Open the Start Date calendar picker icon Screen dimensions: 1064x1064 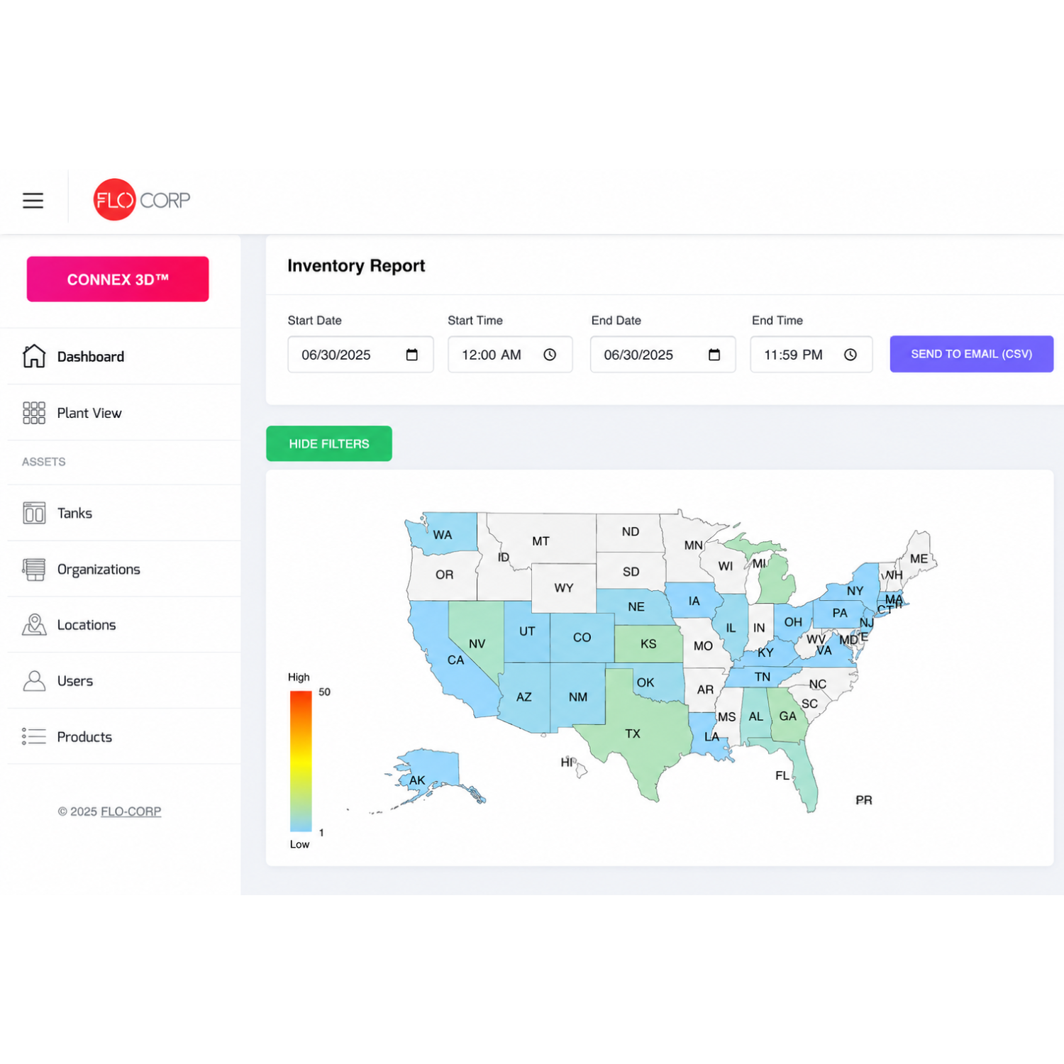pos(412,355)
